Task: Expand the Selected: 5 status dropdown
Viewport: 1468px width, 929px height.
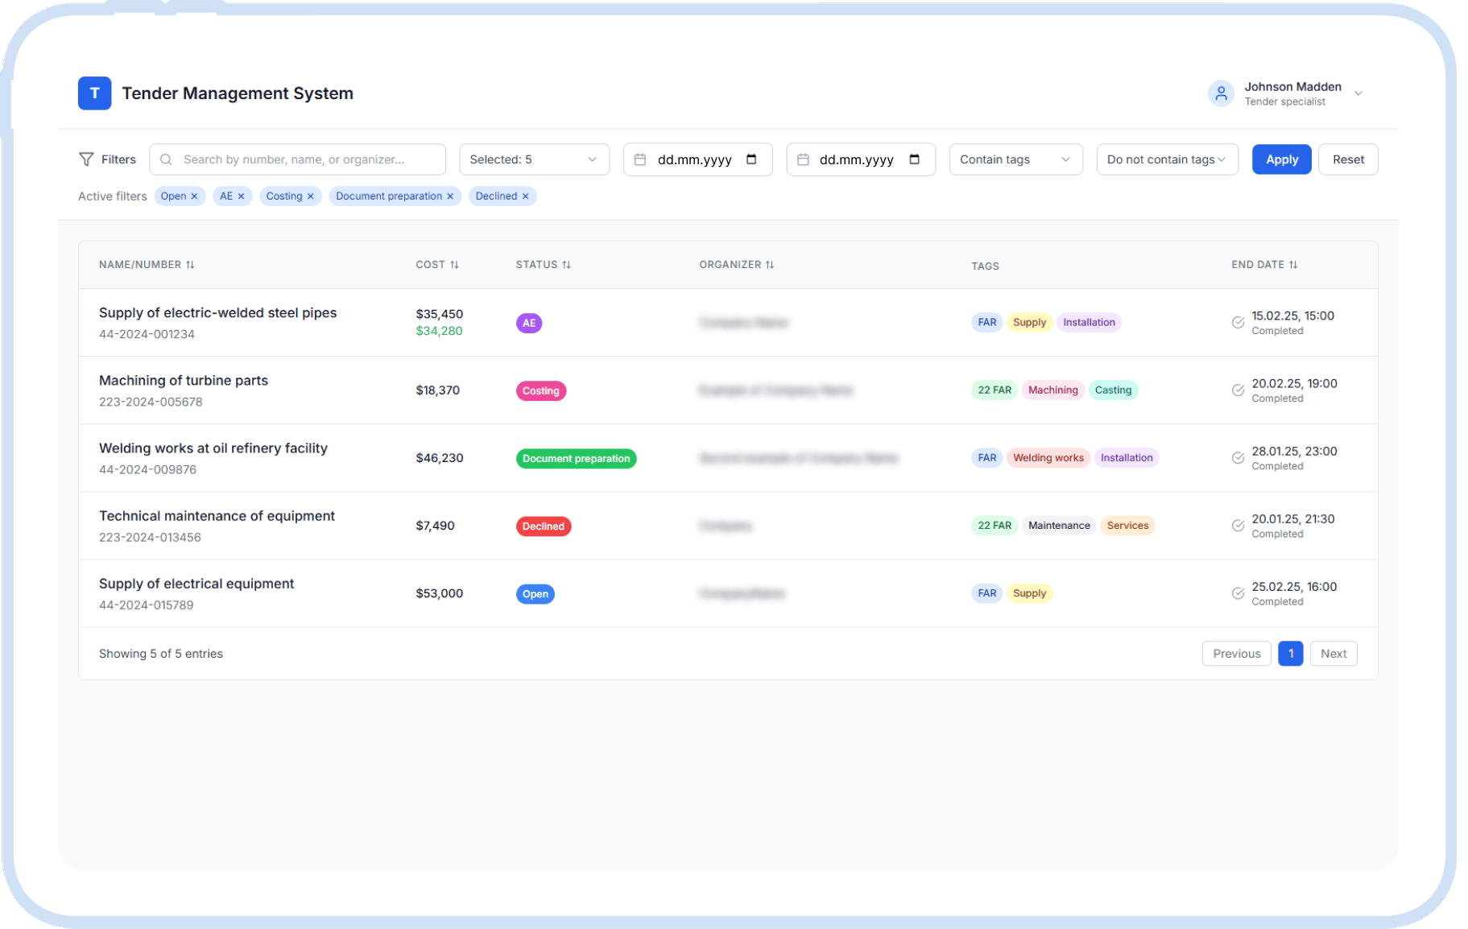Action: [534, 159]
